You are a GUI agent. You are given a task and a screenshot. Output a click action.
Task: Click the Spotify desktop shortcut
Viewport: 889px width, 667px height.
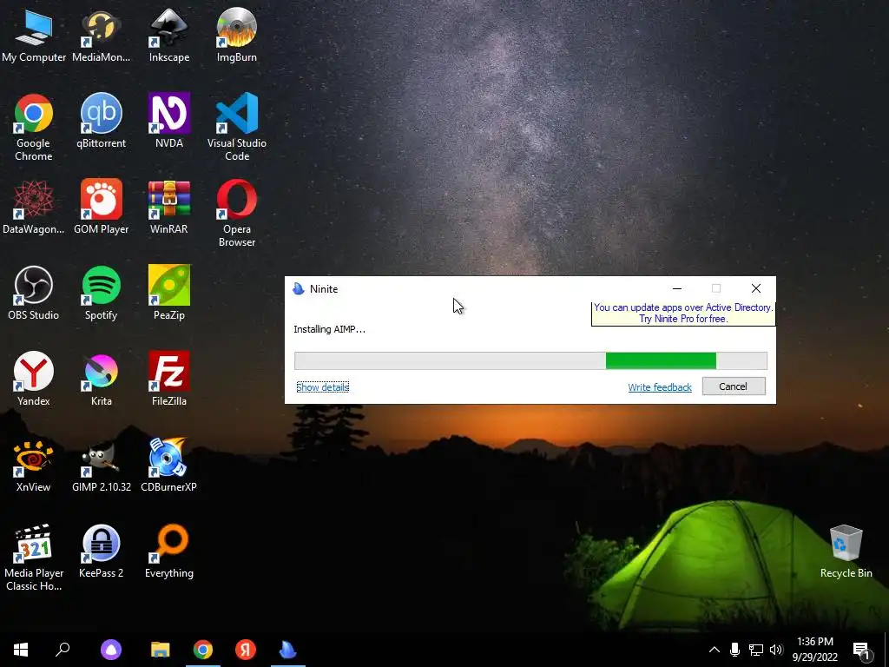(x=101, y=293)
